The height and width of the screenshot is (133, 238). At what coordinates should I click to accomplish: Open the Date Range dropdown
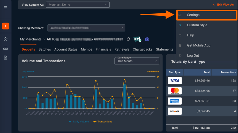point(137,61)
